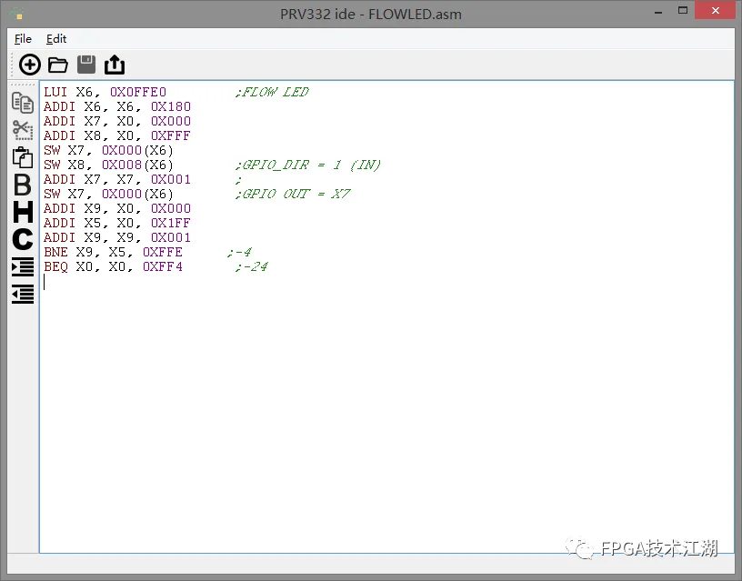Click the New File plus icon
The width and height of the screenshot is (742, 581).
coord(30,65)
